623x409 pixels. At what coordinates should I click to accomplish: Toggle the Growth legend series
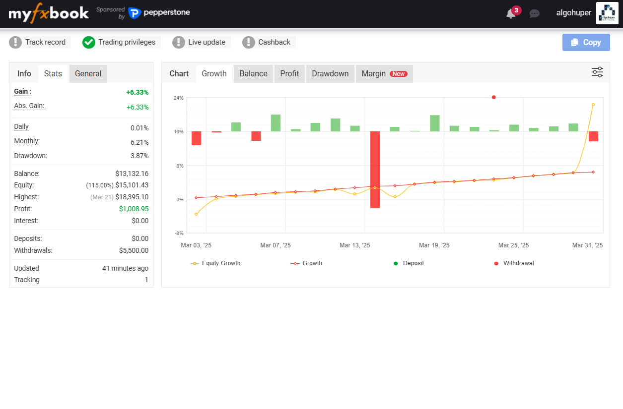pos(306,263)
